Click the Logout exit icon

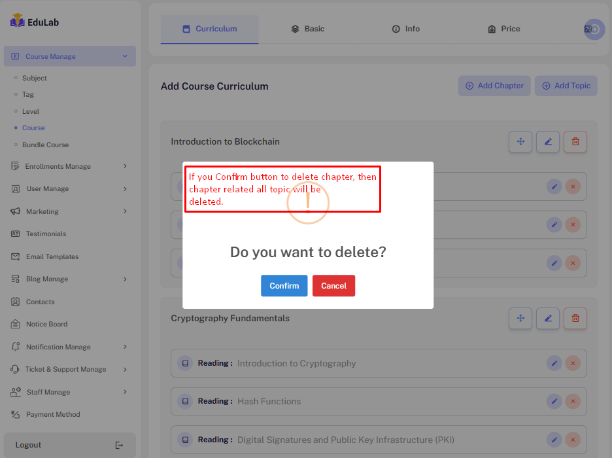(119, 445)
